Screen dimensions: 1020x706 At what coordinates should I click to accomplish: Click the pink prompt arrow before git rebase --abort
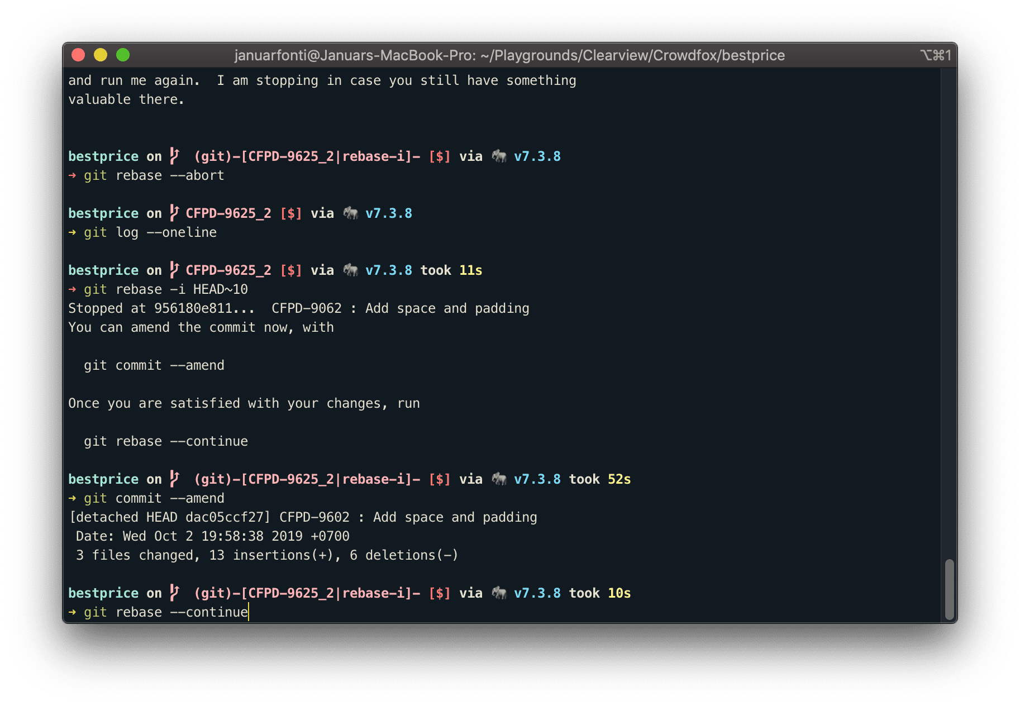coord(73,175)
